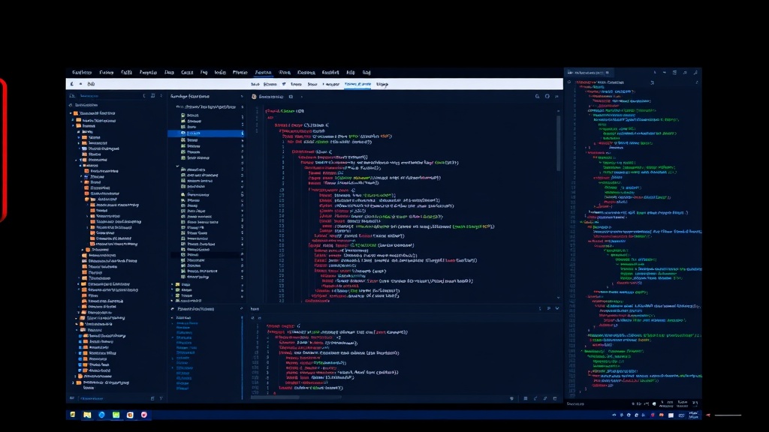Collapse the bottom code panel with its header chevron
The height and width of the screenshot is (432, 769).
(x=556, y=308)
